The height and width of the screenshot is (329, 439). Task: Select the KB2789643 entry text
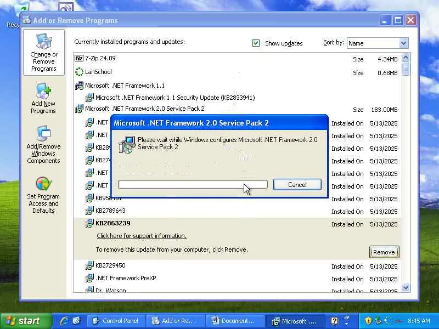coord(110,211)
